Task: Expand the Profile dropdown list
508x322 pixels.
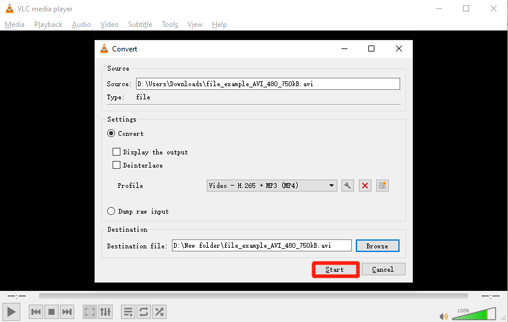Action: tap(272, 186)
